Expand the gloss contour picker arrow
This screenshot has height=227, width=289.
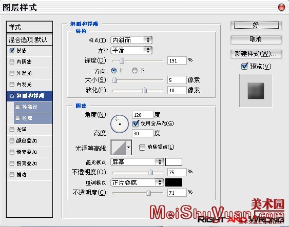click(129, 148)
